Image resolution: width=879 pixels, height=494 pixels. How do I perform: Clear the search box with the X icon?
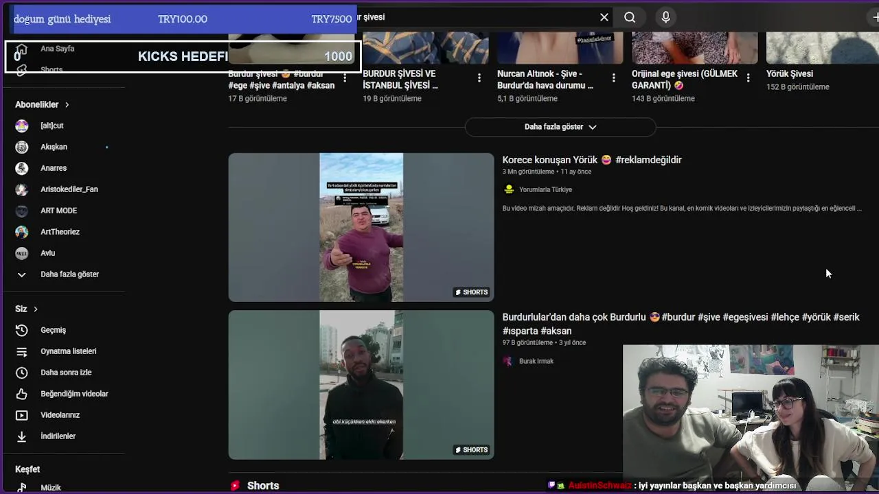[604, 17]
